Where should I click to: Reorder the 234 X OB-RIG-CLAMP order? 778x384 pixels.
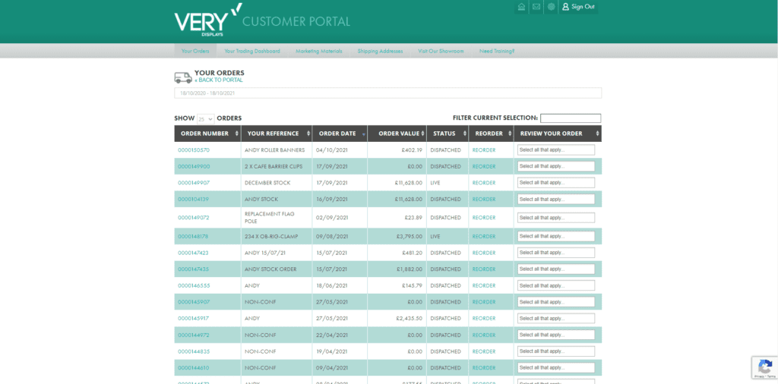point(484,236)
